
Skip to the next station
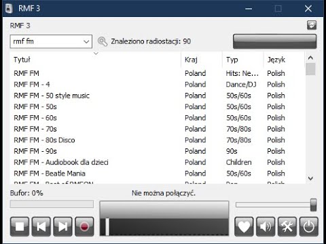pyautogui.click(x=62, y=226)
